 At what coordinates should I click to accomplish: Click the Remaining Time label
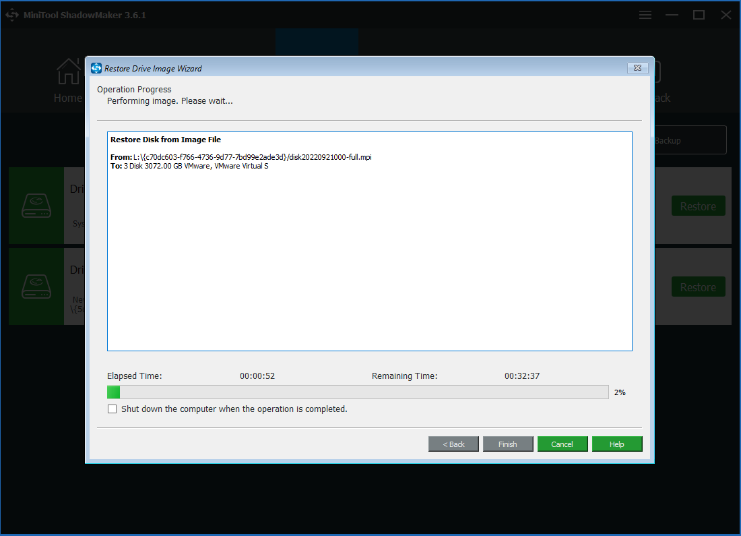(x=405, y=376)
